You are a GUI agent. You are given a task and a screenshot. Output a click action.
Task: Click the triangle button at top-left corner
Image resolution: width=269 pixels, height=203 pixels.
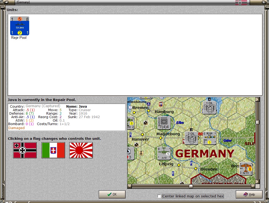coord(6,2)
